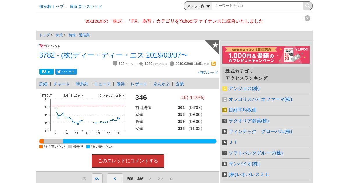The height and width of the screenshot is (183, 349).
Task: Share via Hatena B! bookmark button
Action: point(47,72)
